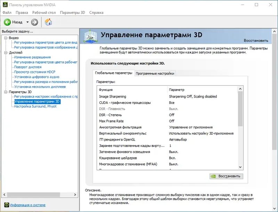Screen dimensions: 278x212
Task: Open Регулировка настроек изображения с просмотром
Action: (46, 96)
